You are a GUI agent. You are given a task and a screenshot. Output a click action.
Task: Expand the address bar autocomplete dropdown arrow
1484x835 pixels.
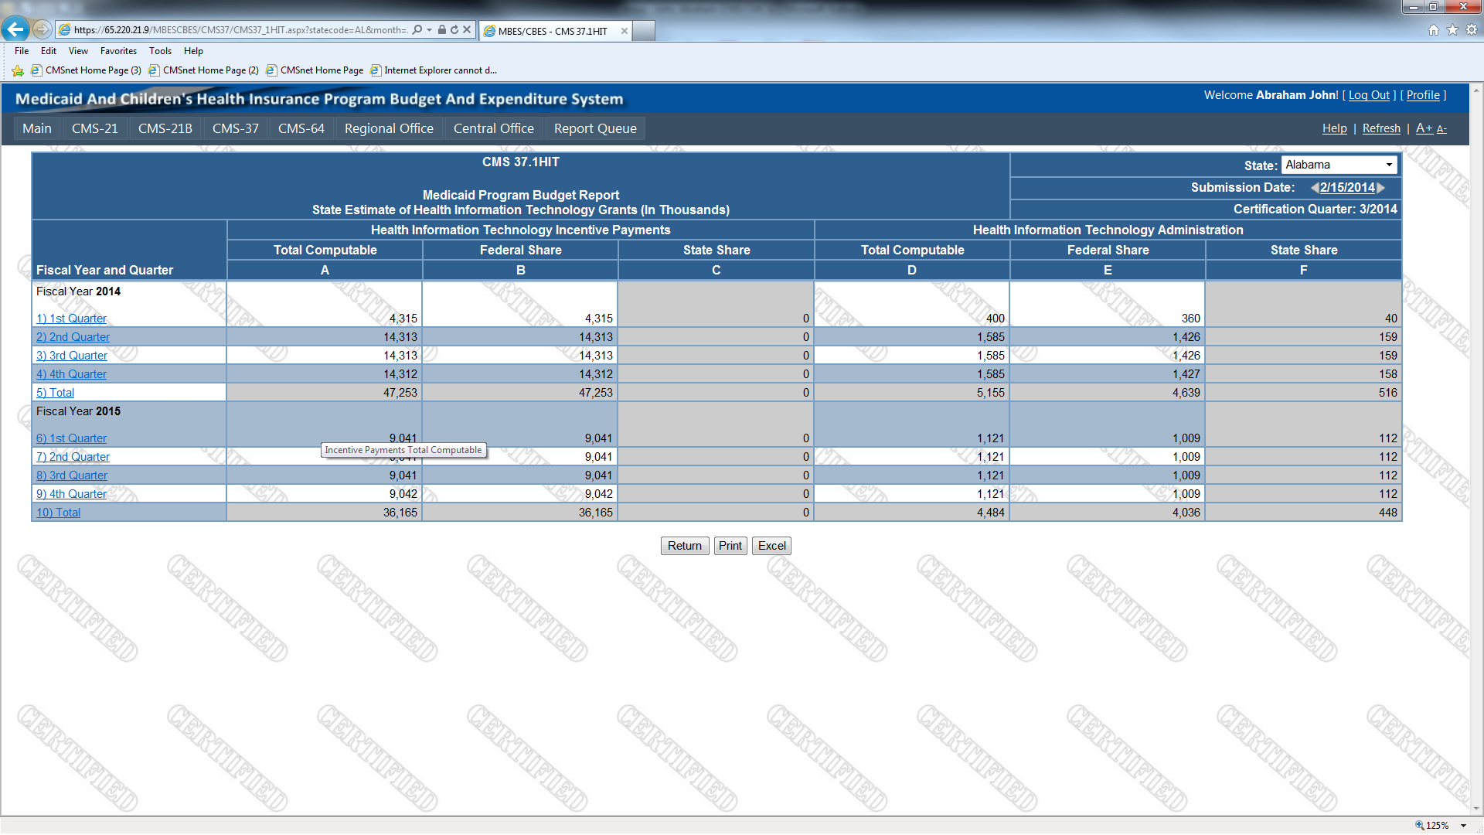[x=429, y=29]
